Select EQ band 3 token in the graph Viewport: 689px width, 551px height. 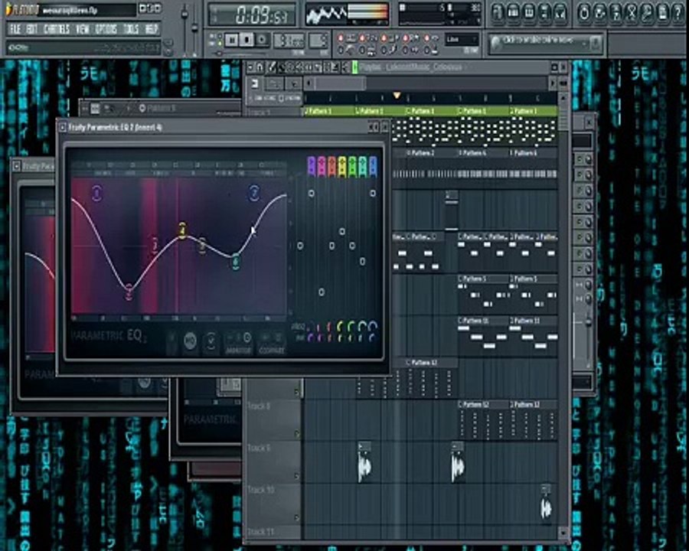[x=155, y=245]
